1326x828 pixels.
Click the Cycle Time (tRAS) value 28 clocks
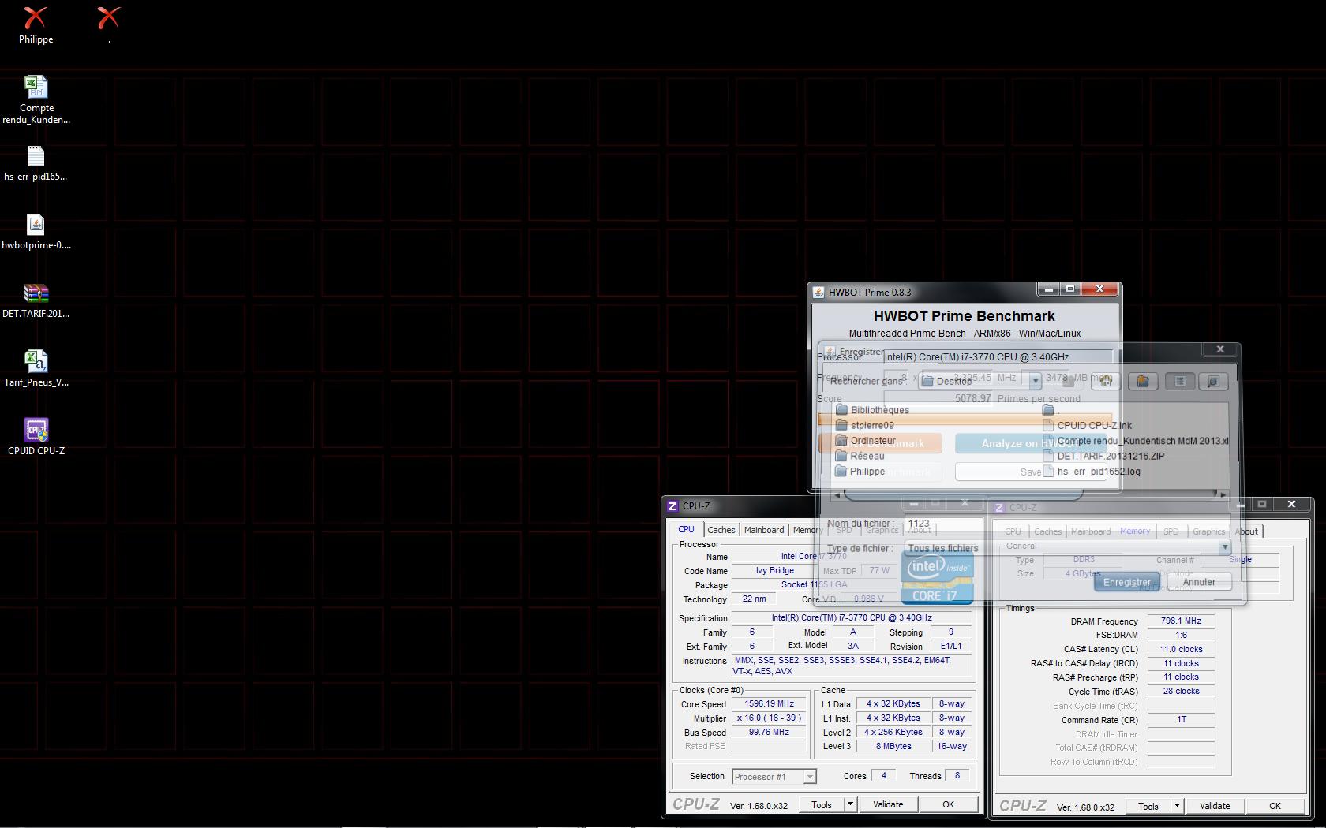point(1181,692)
